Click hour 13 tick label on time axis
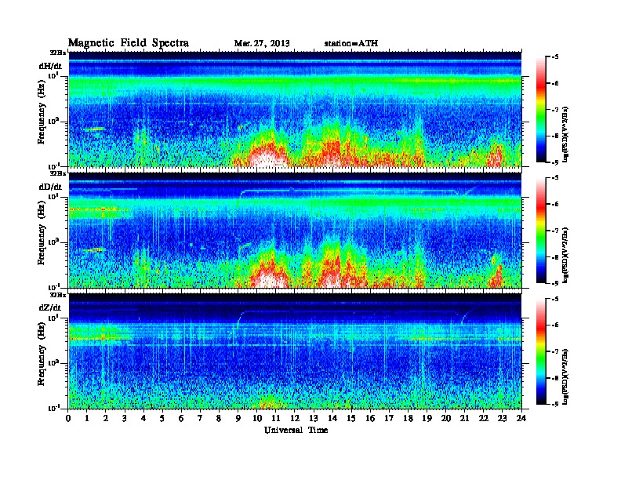 314,418
